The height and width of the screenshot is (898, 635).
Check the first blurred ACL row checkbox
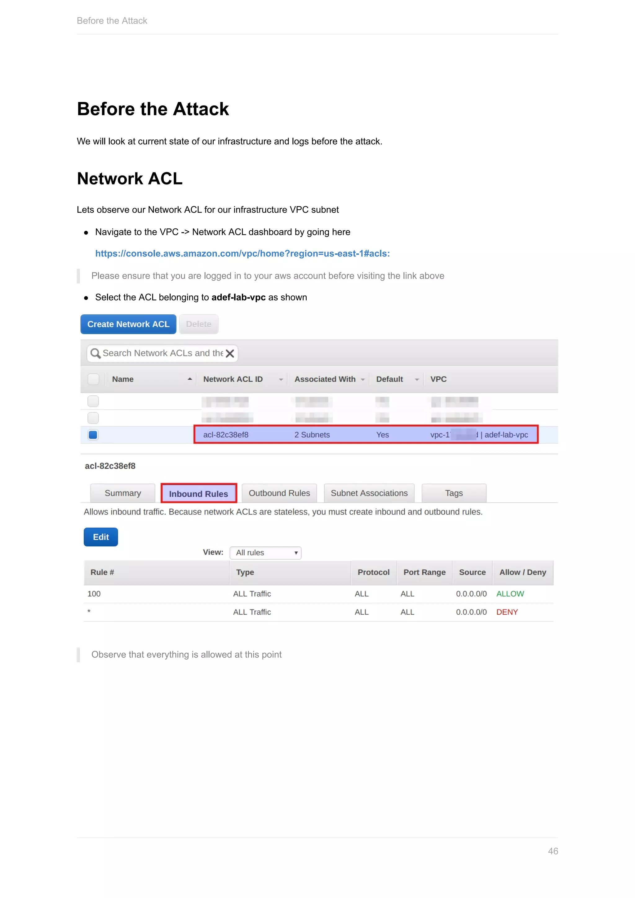(x=93, y=401)
